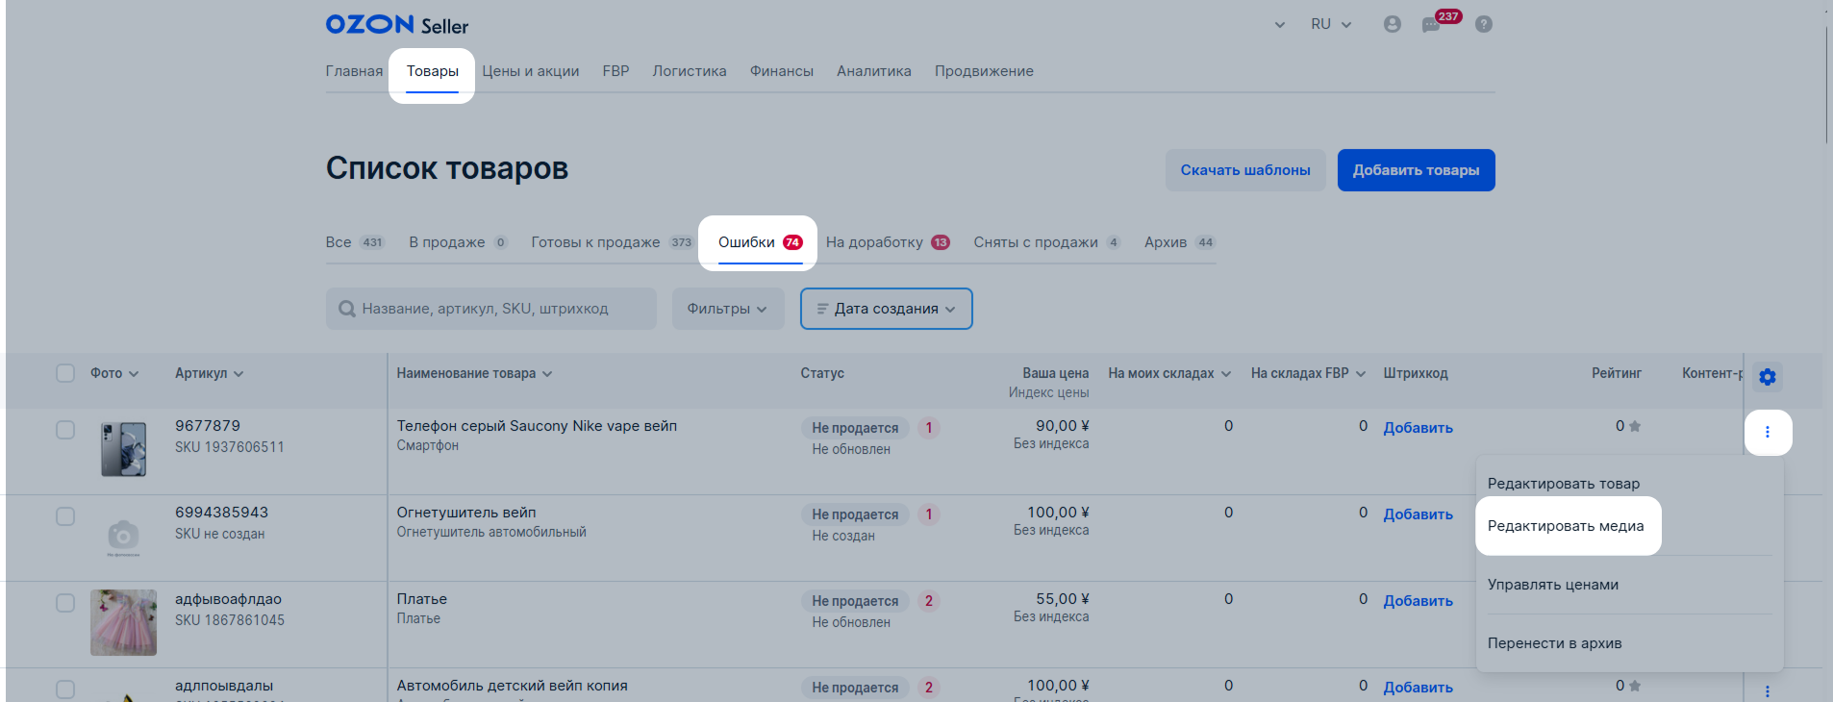Viewport: 1833px width, 702px height.
Task: Switch to the На доработку tab
Action: [886, 242]
